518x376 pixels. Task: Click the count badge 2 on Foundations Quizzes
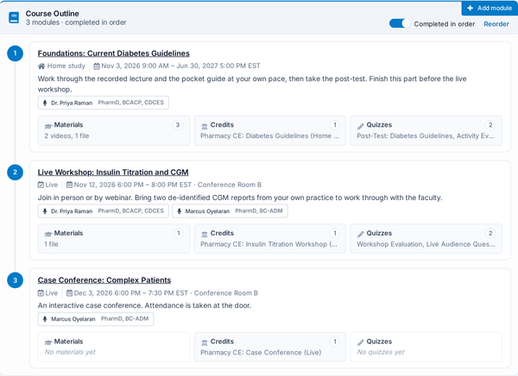(x=490, y=125)
